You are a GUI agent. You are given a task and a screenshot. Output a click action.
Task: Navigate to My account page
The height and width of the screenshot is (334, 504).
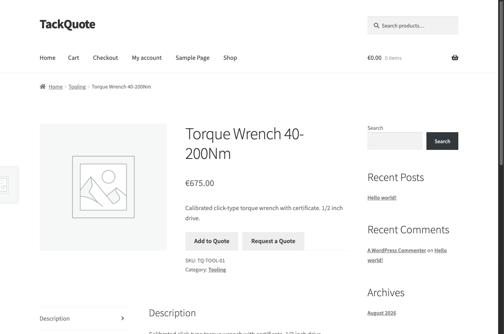coord(147,58)
